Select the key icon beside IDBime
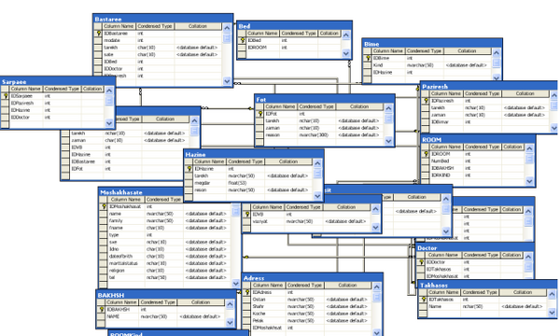This screenshot has width=560, height=336. tap(368, 58)
